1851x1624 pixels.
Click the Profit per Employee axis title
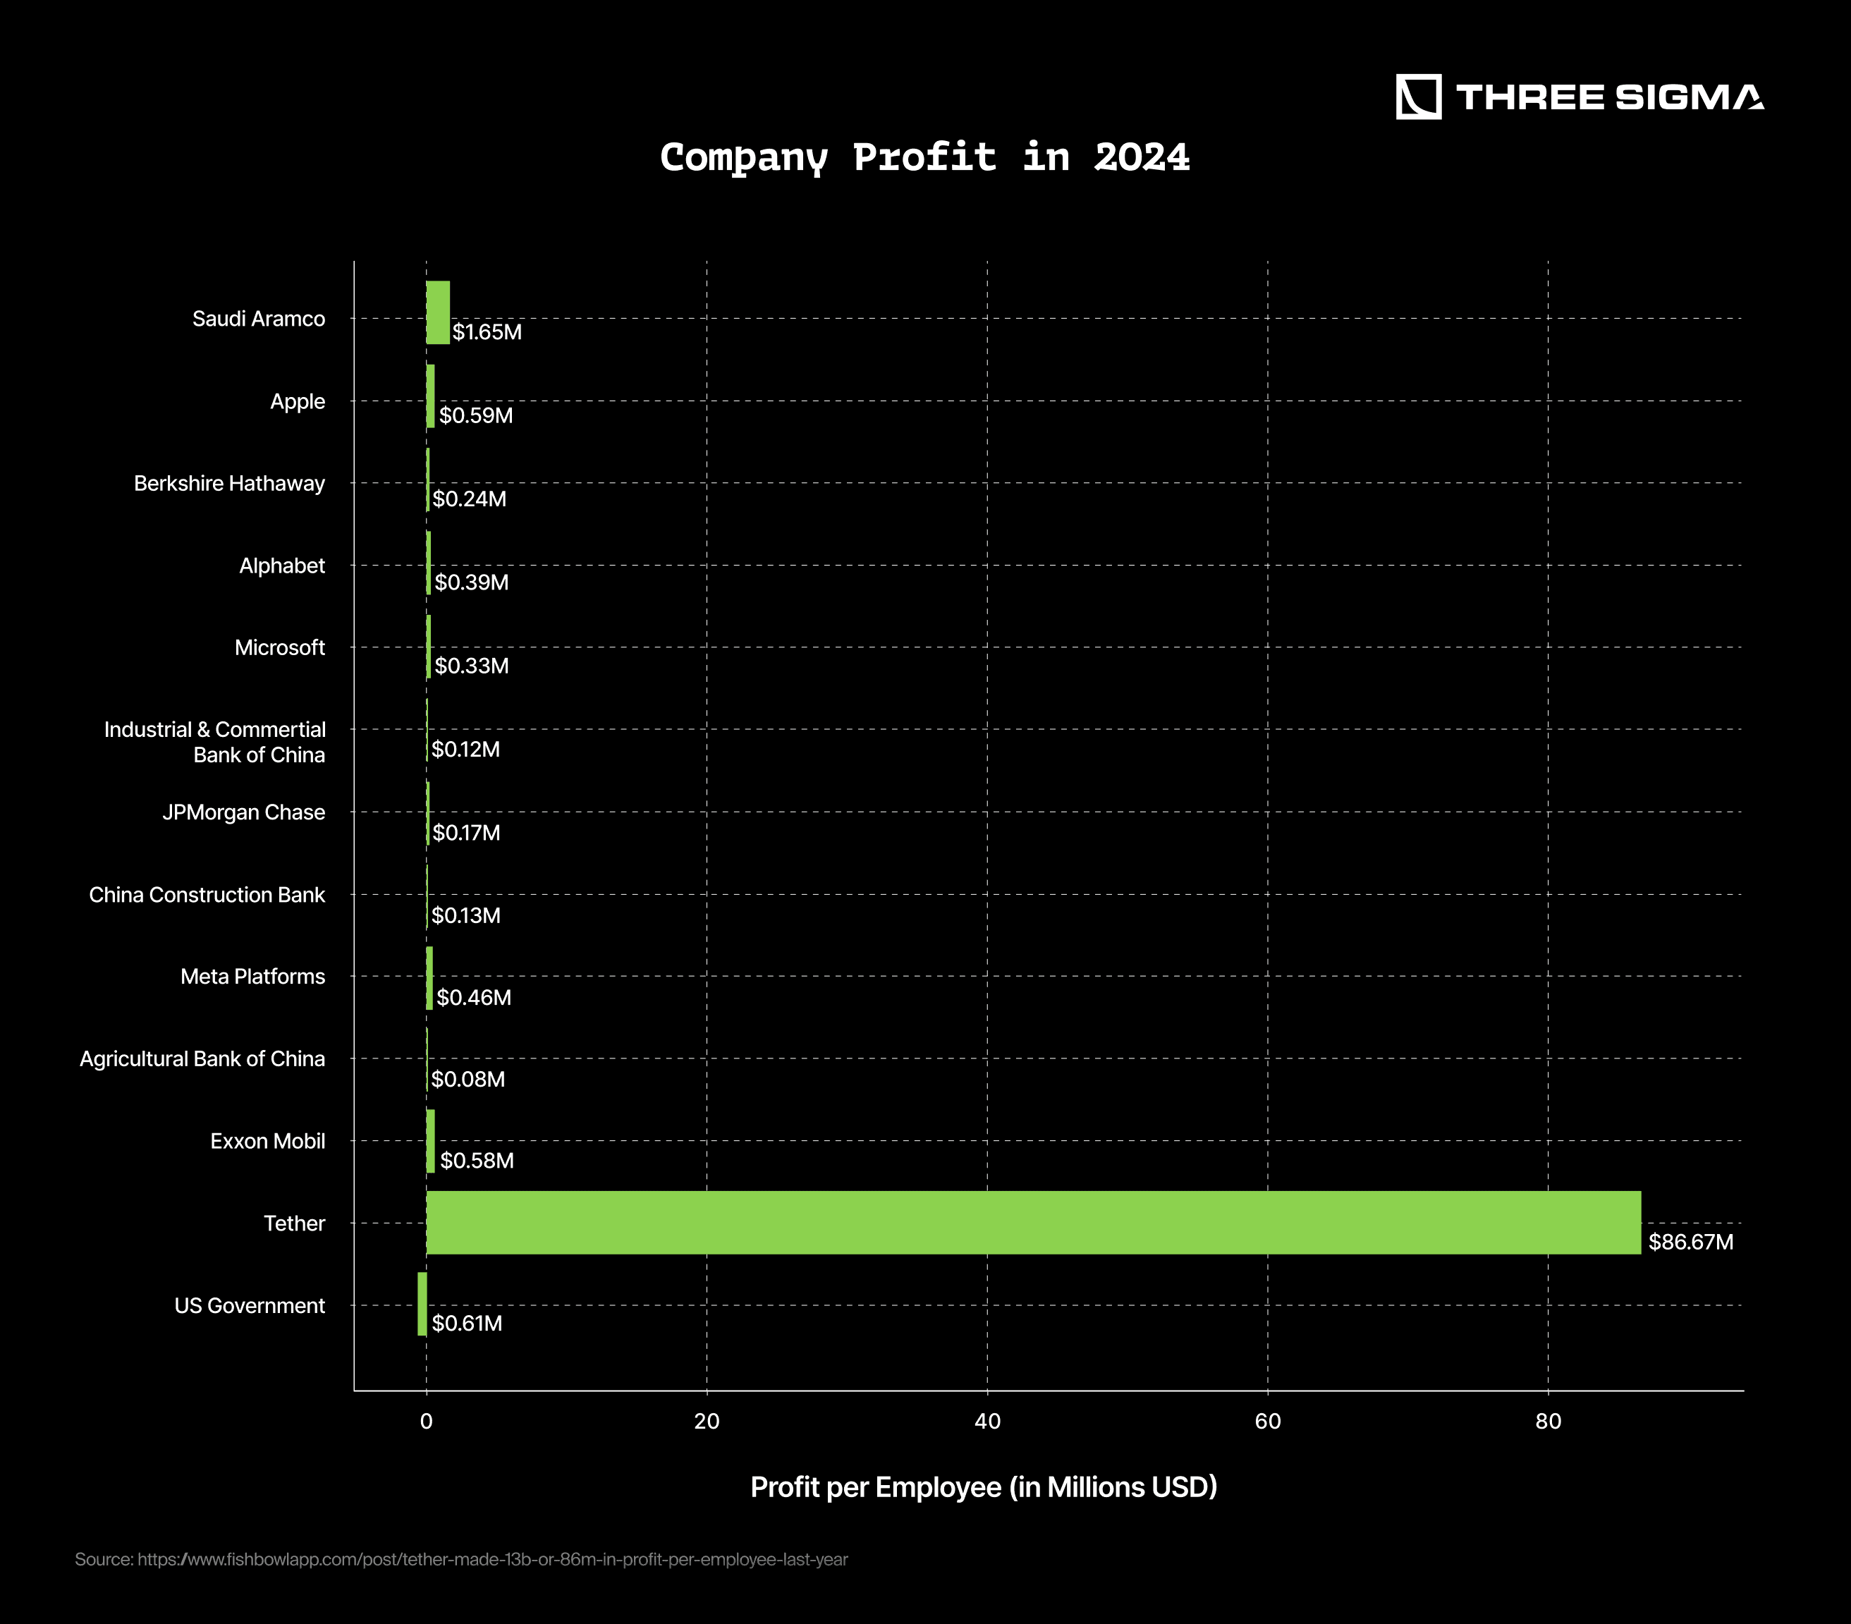coord(984,1487)
